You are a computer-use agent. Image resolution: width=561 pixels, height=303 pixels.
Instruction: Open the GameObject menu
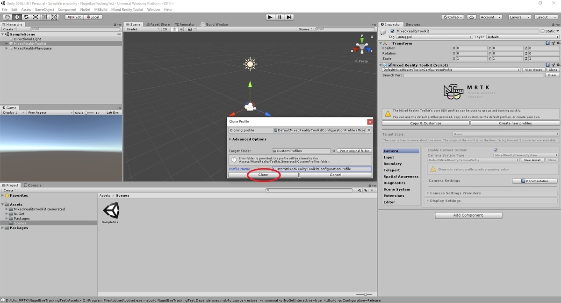44,9
